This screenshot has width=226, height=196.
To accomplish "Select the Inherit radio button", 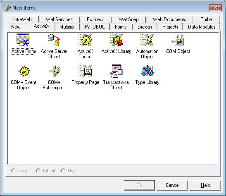I will click(x=38, y=171).
